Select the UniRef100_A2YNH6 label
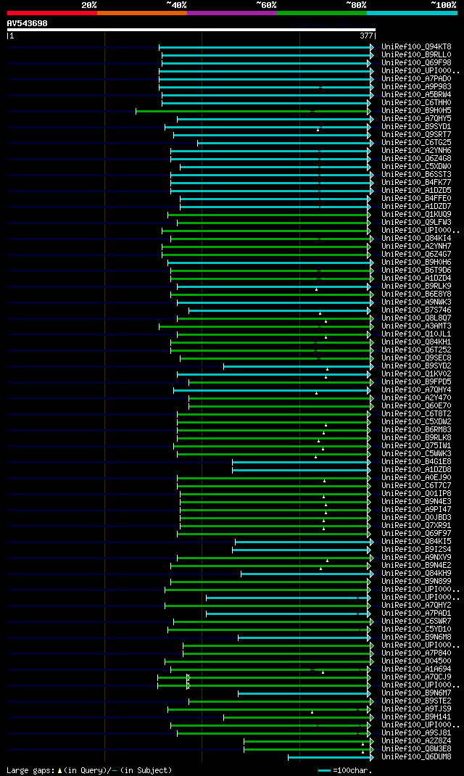Viewport: 464px width, 776px height. point(416,150)
